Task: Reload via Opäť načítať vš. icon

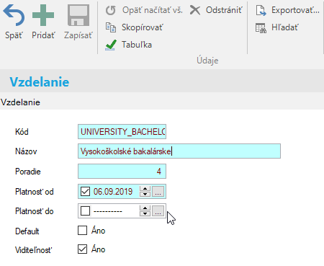Action: tap(111, 10)
